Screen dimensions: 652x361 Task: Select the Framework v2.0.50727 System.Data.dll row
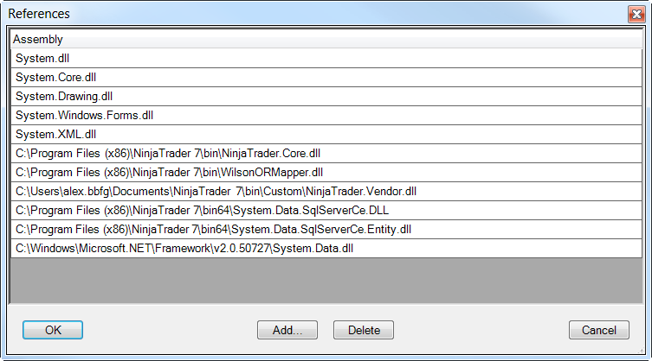[326, 249]
